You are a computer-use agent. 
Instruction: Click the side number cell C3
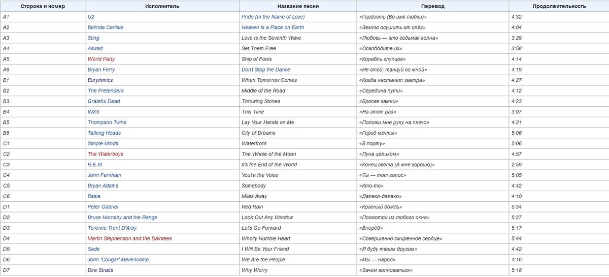pyautogui.click(x=43, y=165)
